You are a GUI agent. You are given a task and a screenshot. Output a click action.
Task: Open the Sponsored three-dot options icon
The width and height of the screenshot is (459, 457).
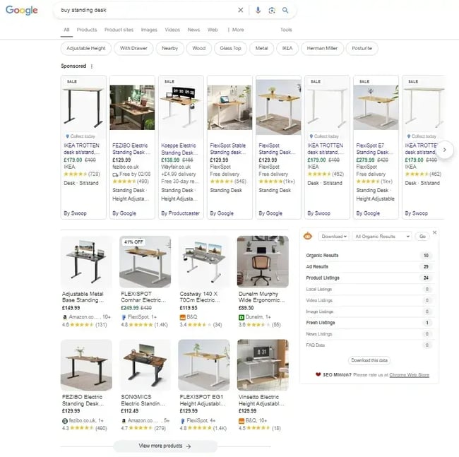pos(92,66)
